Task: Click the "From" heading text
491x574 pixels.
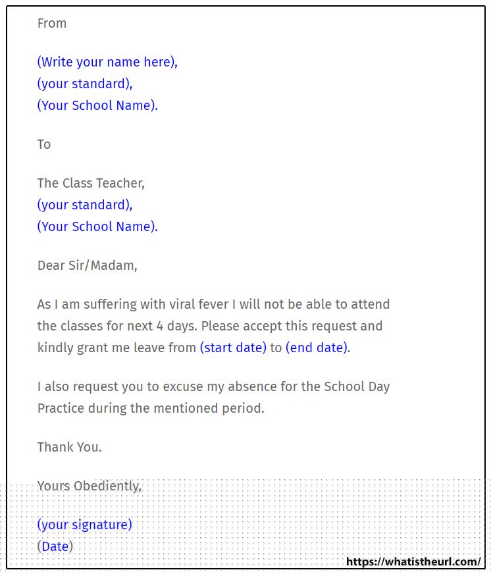Action: coord(52,24)
